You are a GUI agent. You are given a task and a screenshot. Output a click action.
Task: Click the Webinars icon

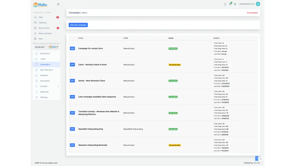37,75
